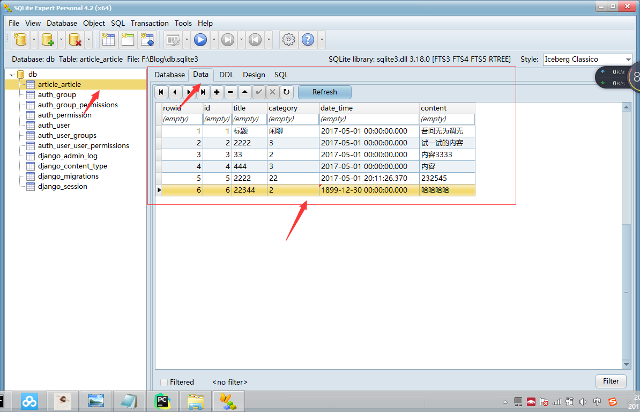Open the Help question mark icon
This screenshot has width=640, height=412.
308,40
